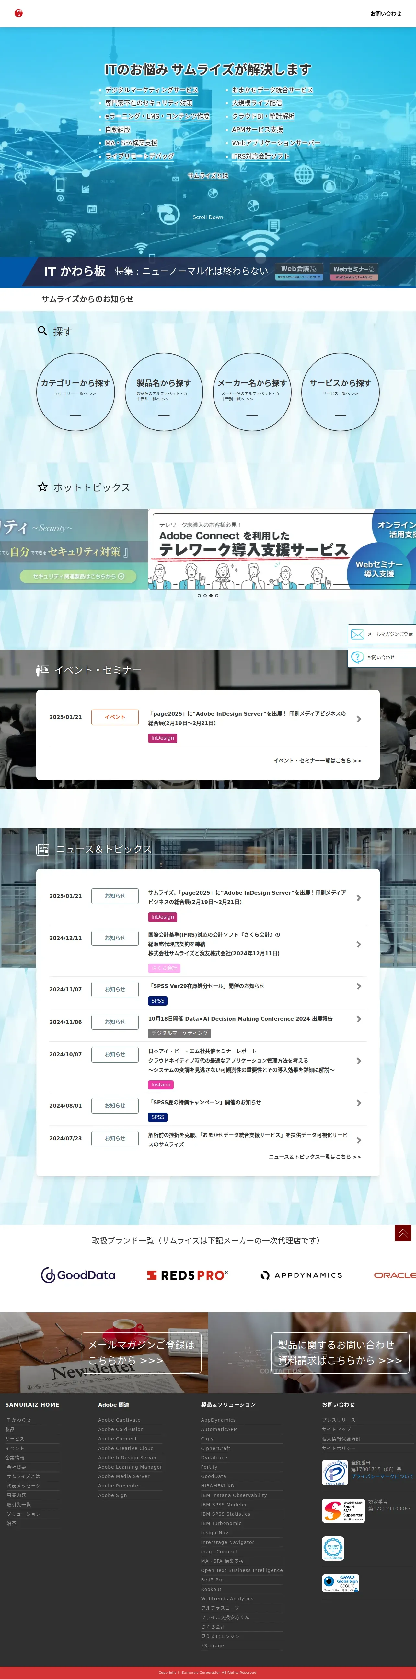
Task: Click the デジタルマーケティングサービス hero link
Action: [152, 90]
